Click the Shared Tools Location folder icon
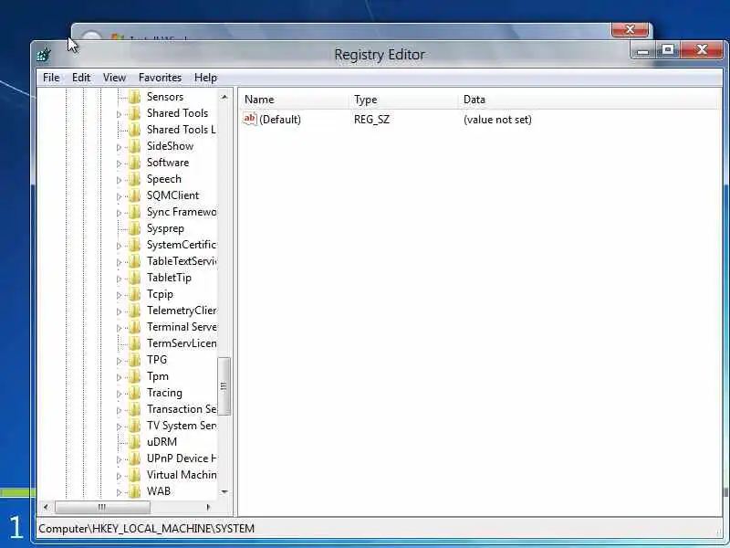Image resolution: width=730 pixels, height=548 pixels. (134, 130)
